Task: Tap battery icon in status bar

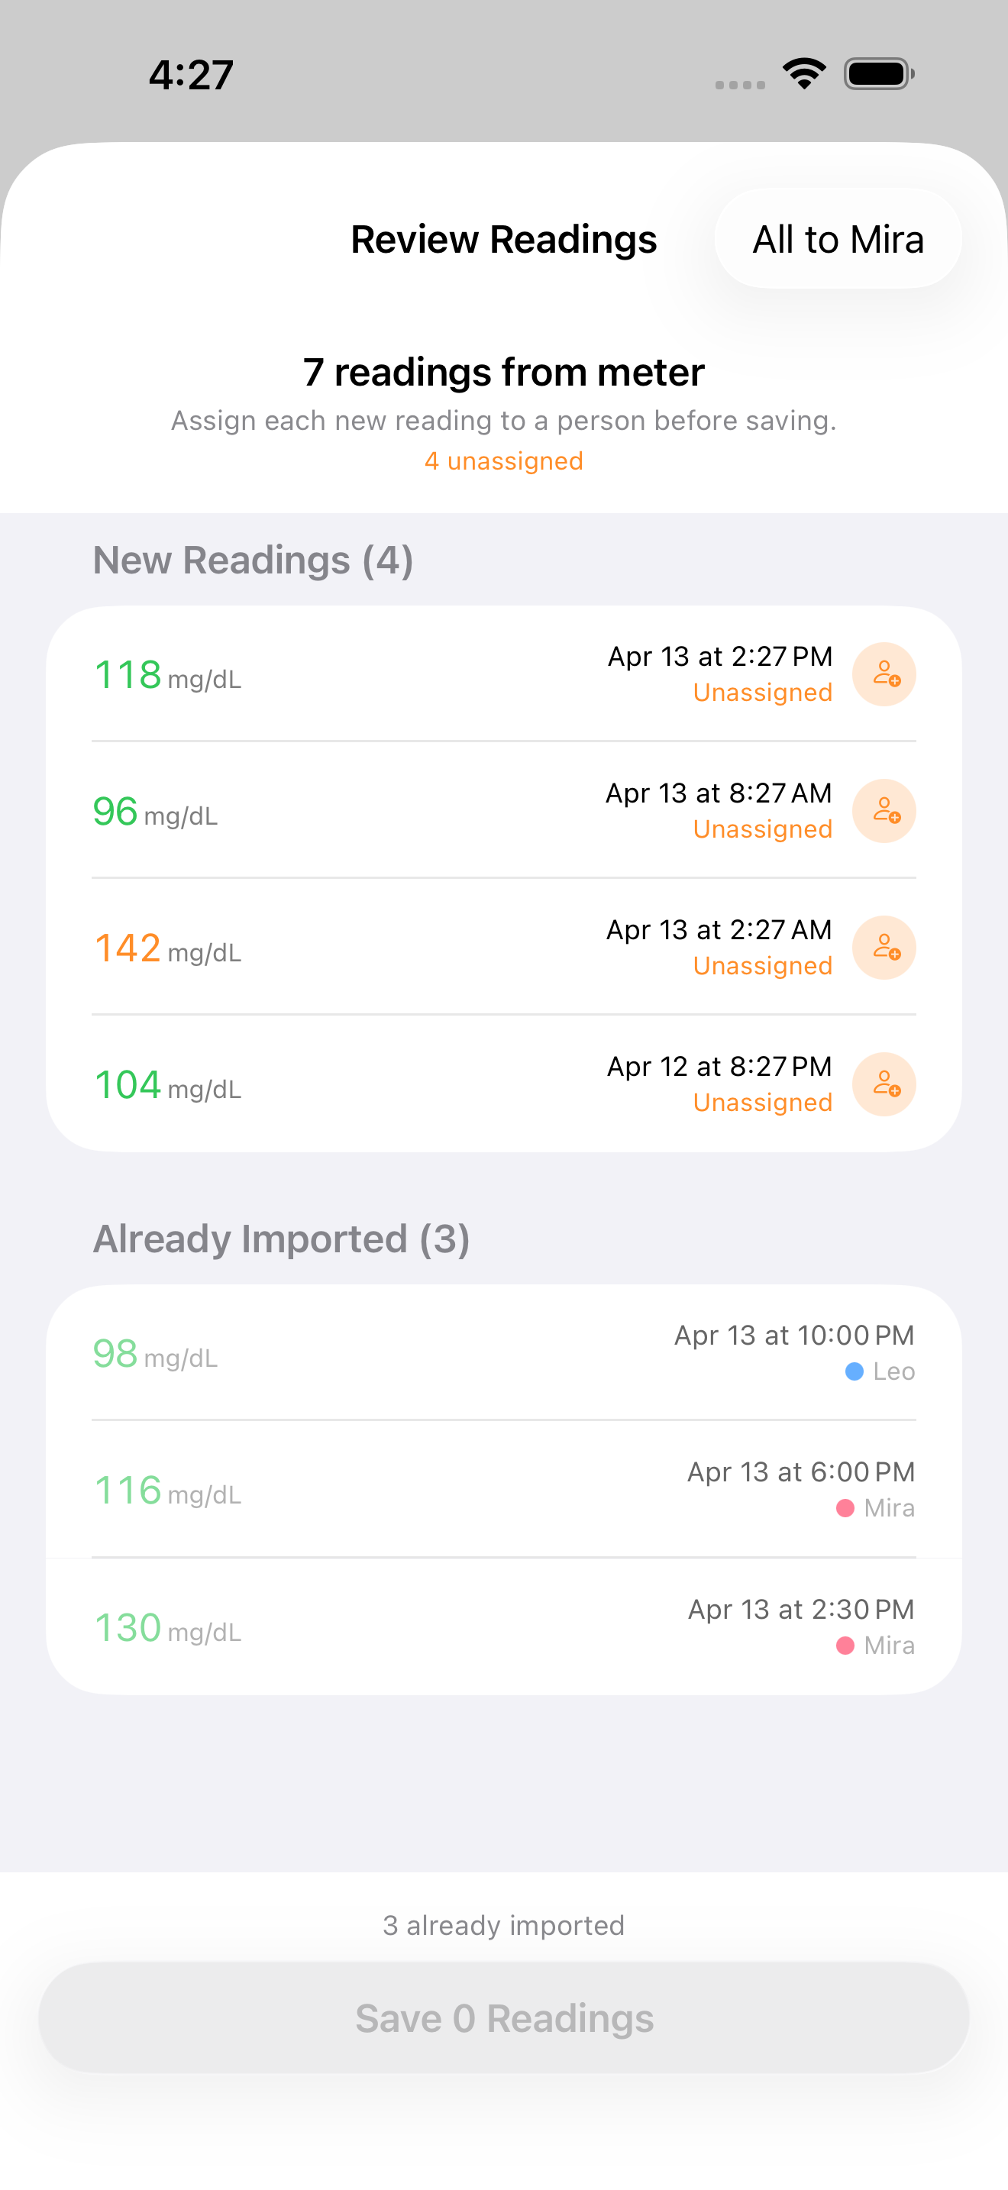Action: [878, 74]
